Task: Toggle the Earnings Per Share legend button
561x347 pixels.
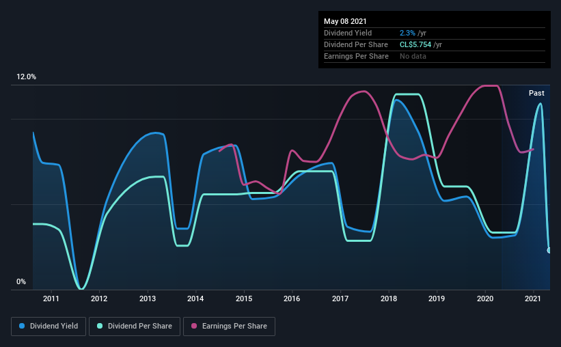Action: point(229,327)
